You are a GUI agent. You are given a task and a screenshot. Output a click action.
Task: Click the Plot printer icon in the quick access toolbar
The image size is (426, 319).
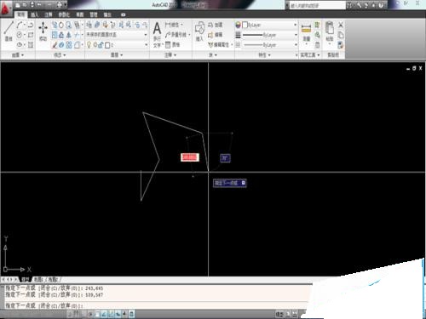coord(59,5)
